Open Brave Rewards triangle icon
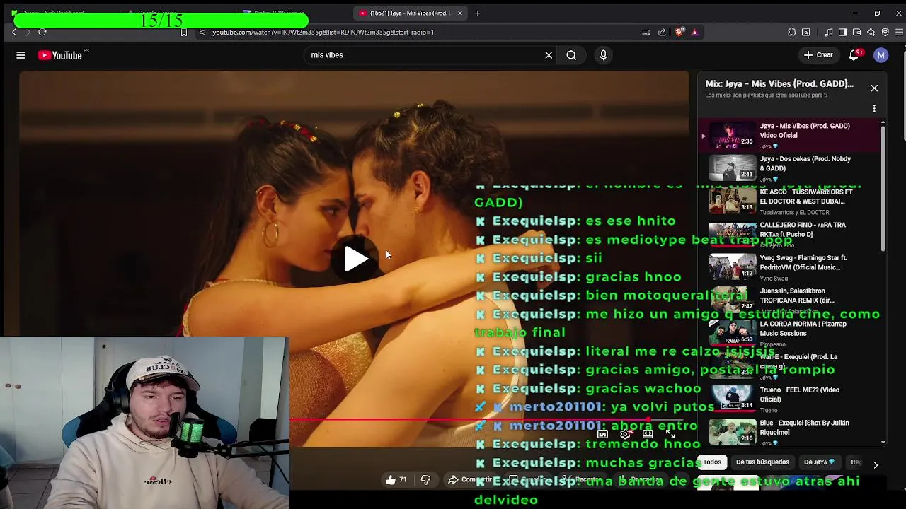This screenshot has width=906, height=509. (x=694, y=32)
